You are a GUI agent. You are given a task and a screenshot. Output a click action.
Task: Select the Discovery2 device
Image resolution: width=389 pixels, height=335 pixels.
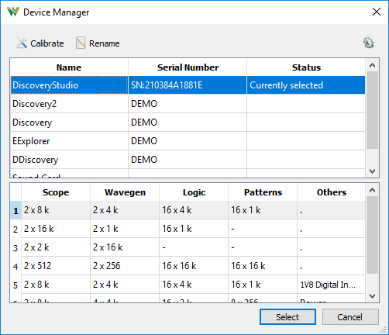tap(188, 104)
